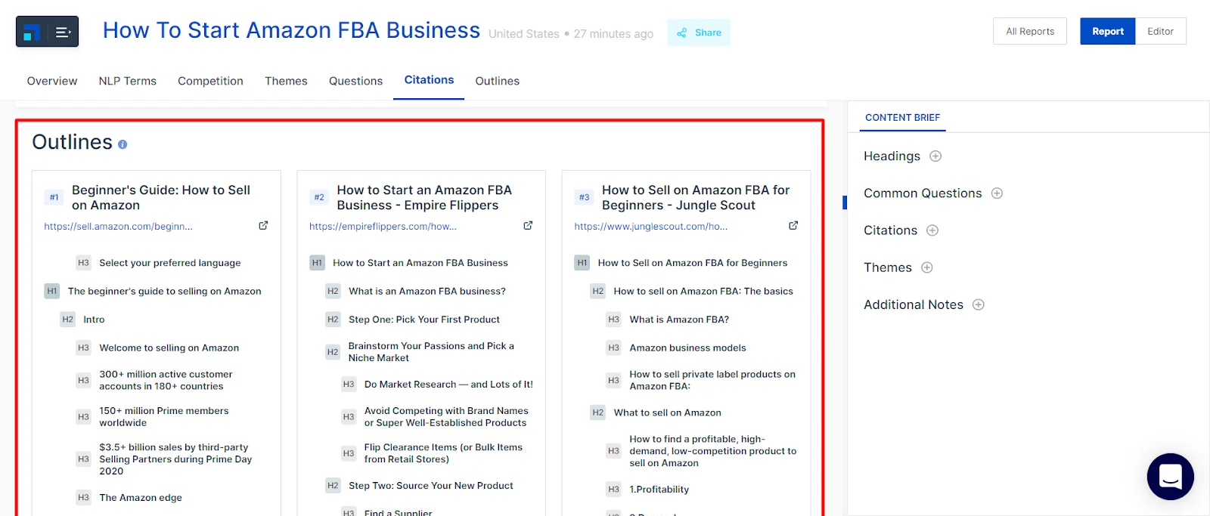This screenshot has height=516, width=1210.
Task: Click 'The Amazon edge' heading
Action: [141, 497]
